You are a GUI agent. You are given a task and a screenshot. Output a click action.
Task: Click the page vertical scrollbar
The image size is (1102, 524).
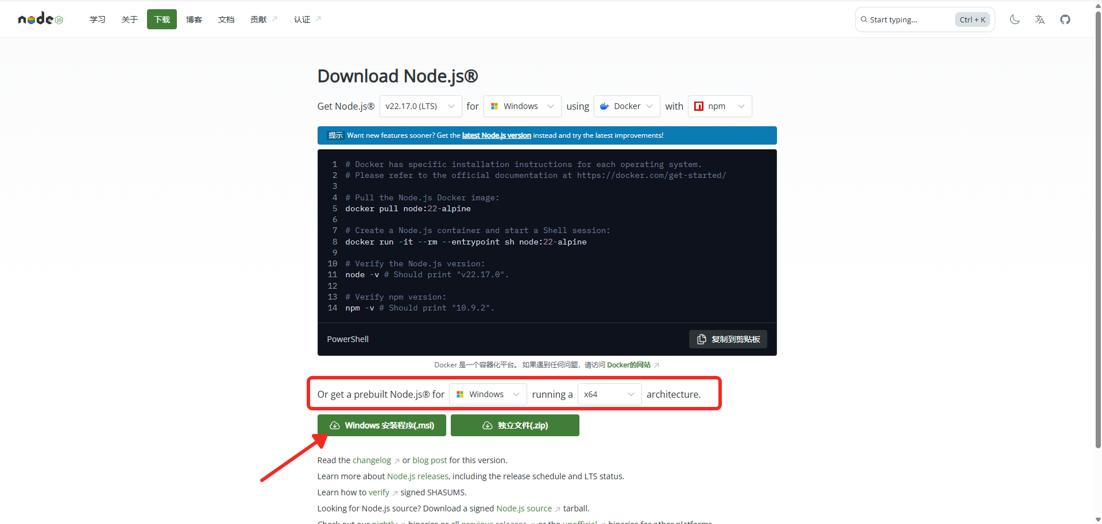(x=1098, y=230)
